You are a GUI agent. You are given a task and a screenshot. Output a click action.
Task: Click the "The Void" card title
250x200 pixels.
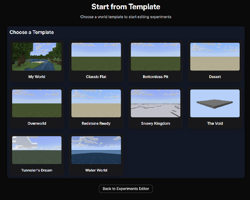tap(215, 123)
